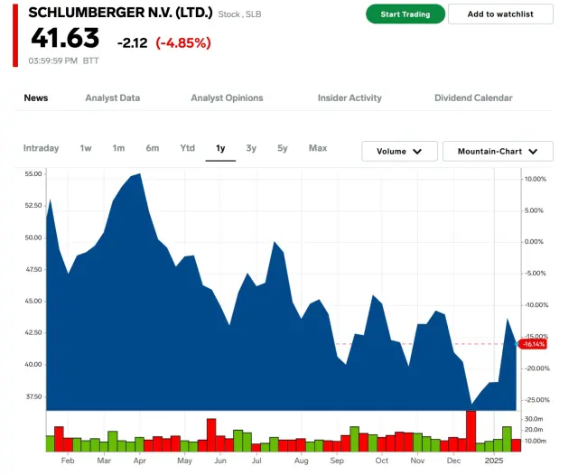Choose the 6m chart period

[x=152, y=148]
